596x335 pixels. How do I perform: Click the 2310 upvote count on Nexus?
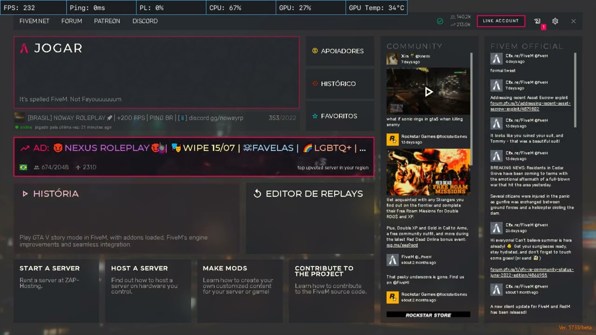[x=86, y=167]
